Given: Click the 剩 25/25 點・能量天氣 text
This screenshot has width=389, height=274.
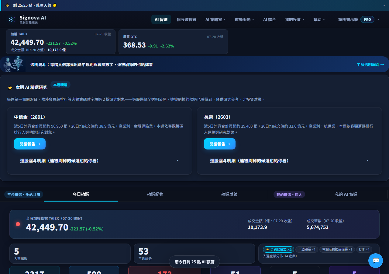Looking at the screenshot, I should click(33, 5).
